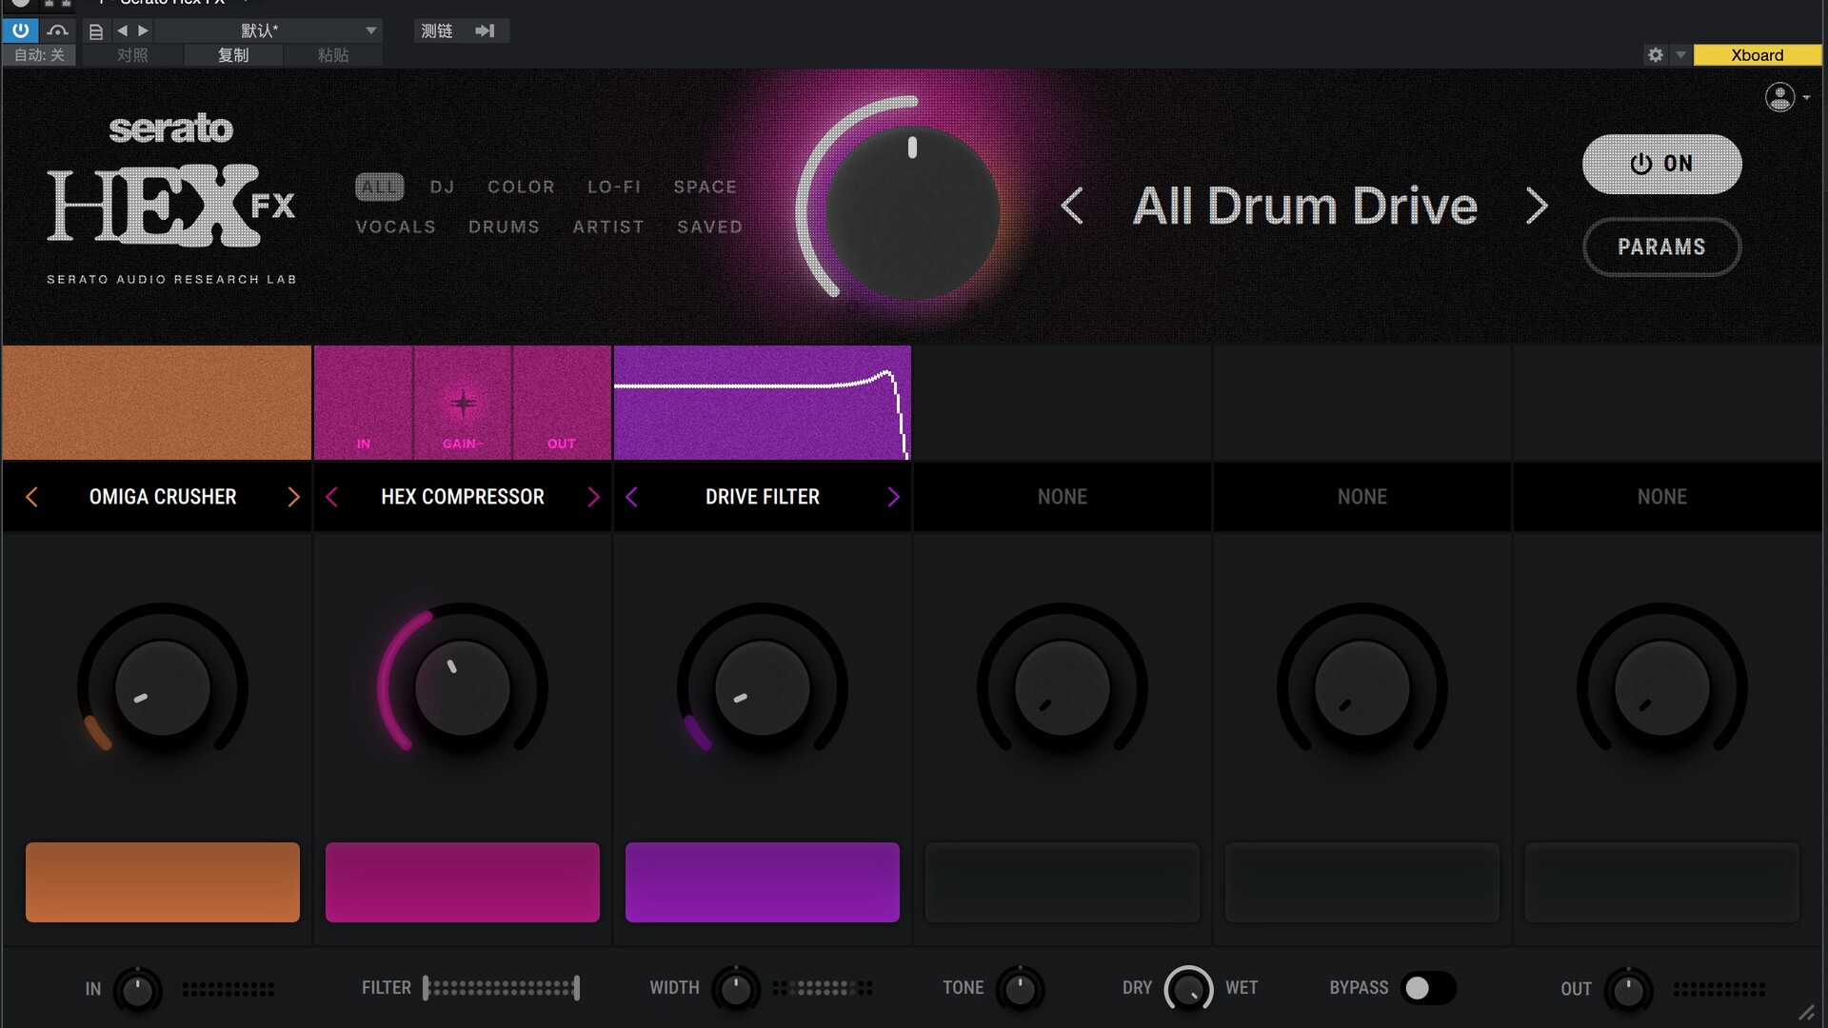Go to previous host preset arrow
The image size is (1828, 1028).
[122, 31]
